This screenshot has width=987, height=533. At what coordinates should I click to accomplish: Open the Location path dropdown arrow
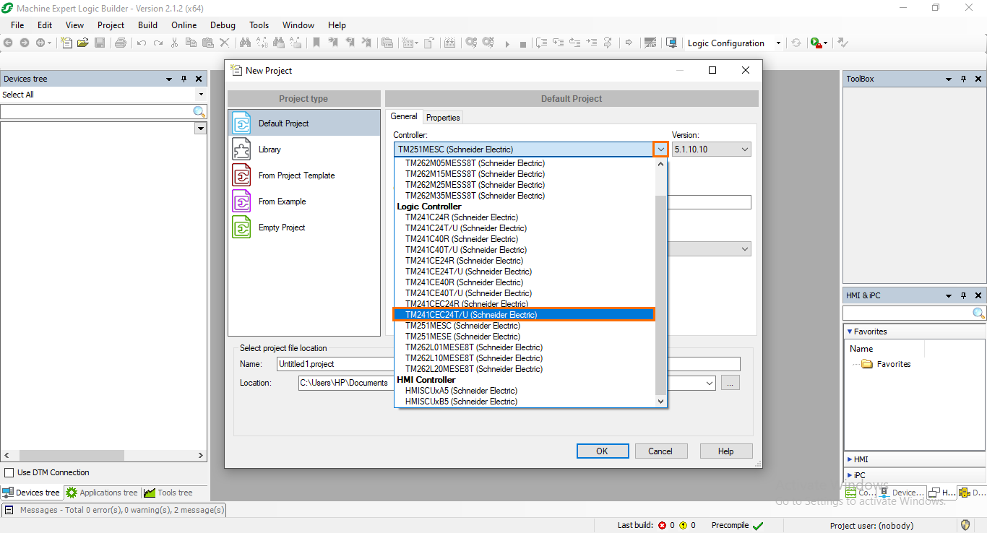coord(710,383)
